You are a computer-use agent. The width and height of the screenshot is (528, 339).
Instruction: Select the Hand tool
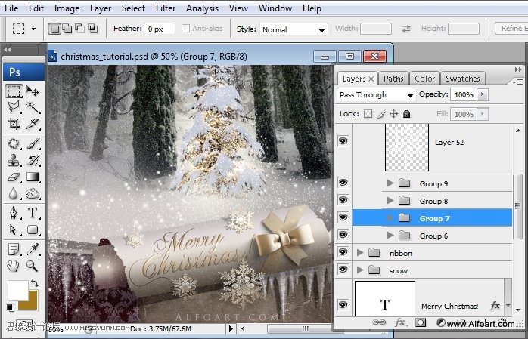coord(14,265)
